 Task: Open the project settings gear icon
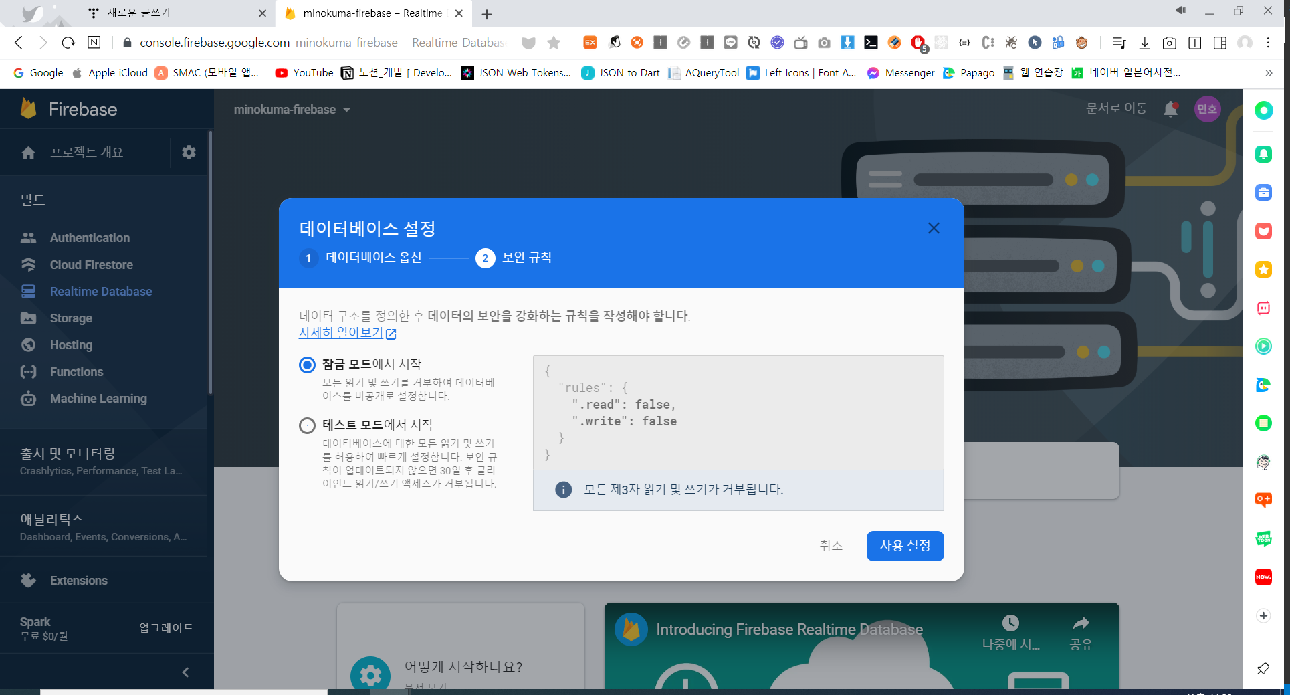[189, 153]
